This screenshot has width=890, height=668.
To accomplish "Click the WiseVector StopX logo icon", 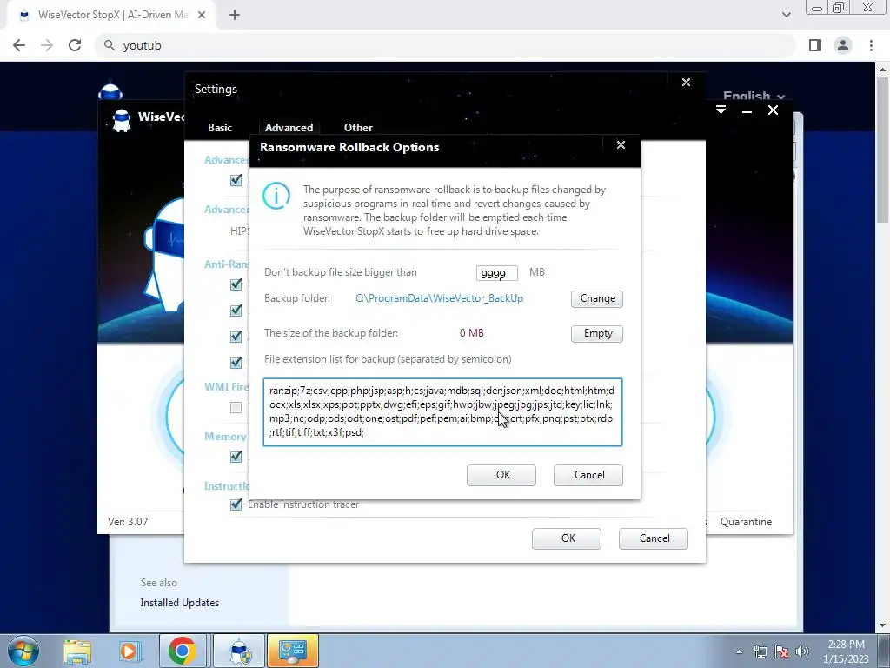I will pos(121,120).
